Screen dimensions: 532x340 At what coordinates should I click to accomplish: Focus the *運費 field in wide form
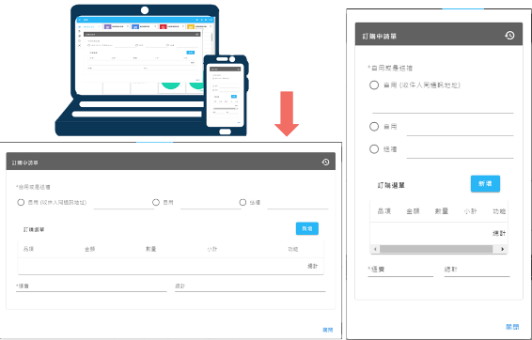[x=91, y=286]
